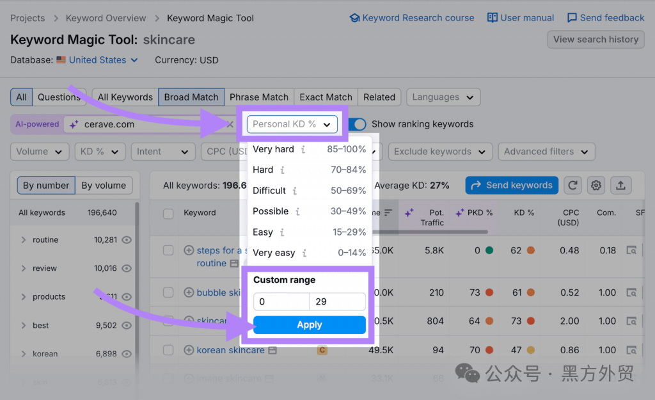The image size is (655, 400).
Task: Choose Hard 70–84% option
Action: 309,170
